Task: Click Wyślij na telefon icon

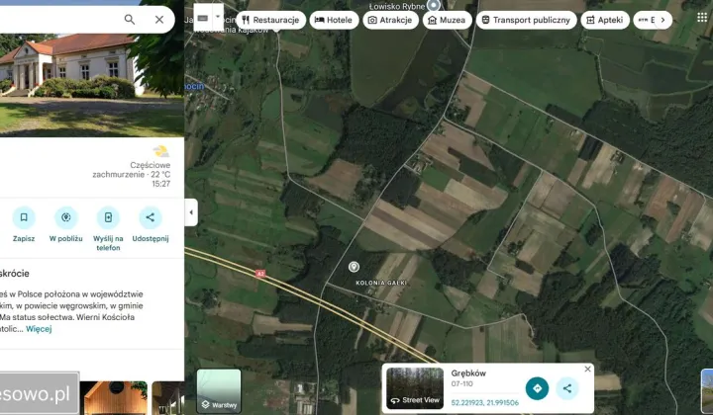Action: pyautogui.click(x=108, y=217)
